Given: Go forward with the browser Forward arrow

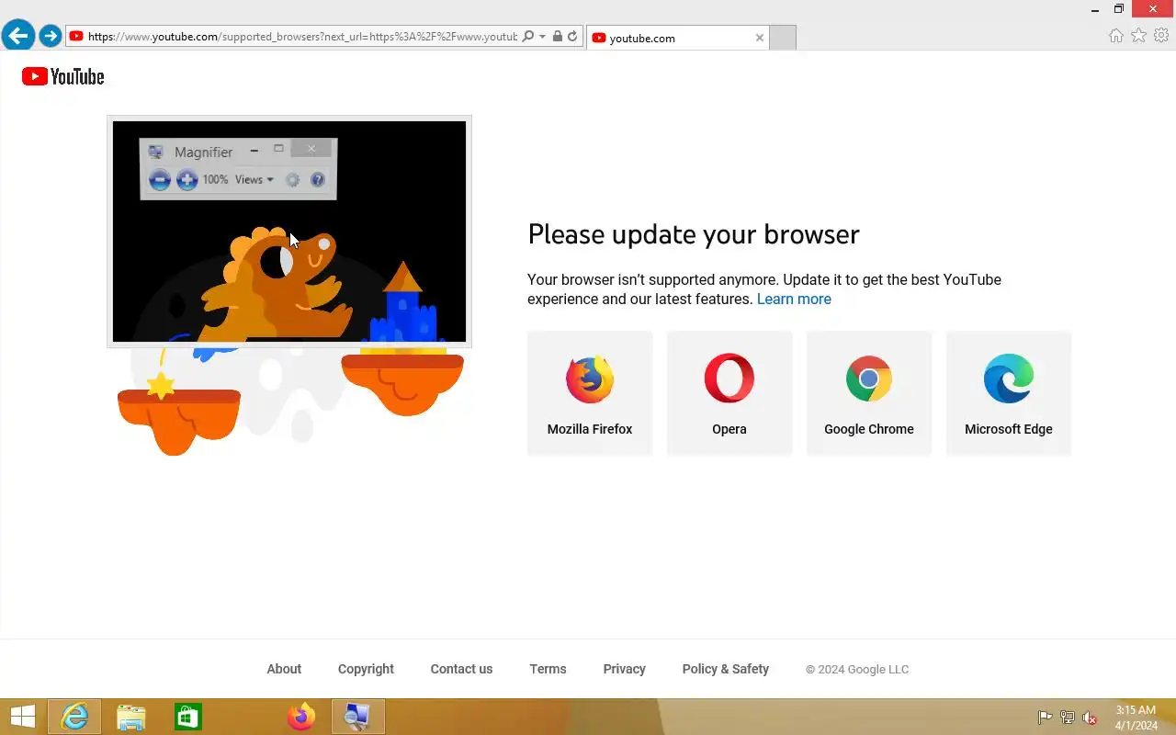Looking at the screenshot, I should [x=50, y=36].
